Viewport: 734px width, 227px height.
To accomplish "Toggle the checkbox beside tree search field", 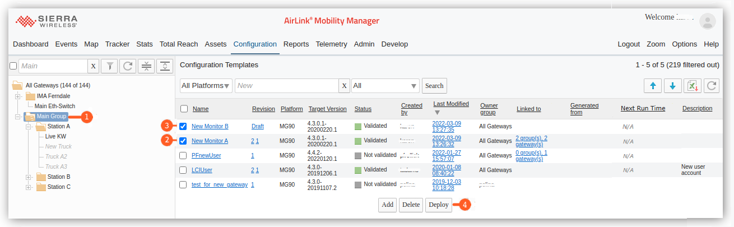I will (x=13, y=66).
